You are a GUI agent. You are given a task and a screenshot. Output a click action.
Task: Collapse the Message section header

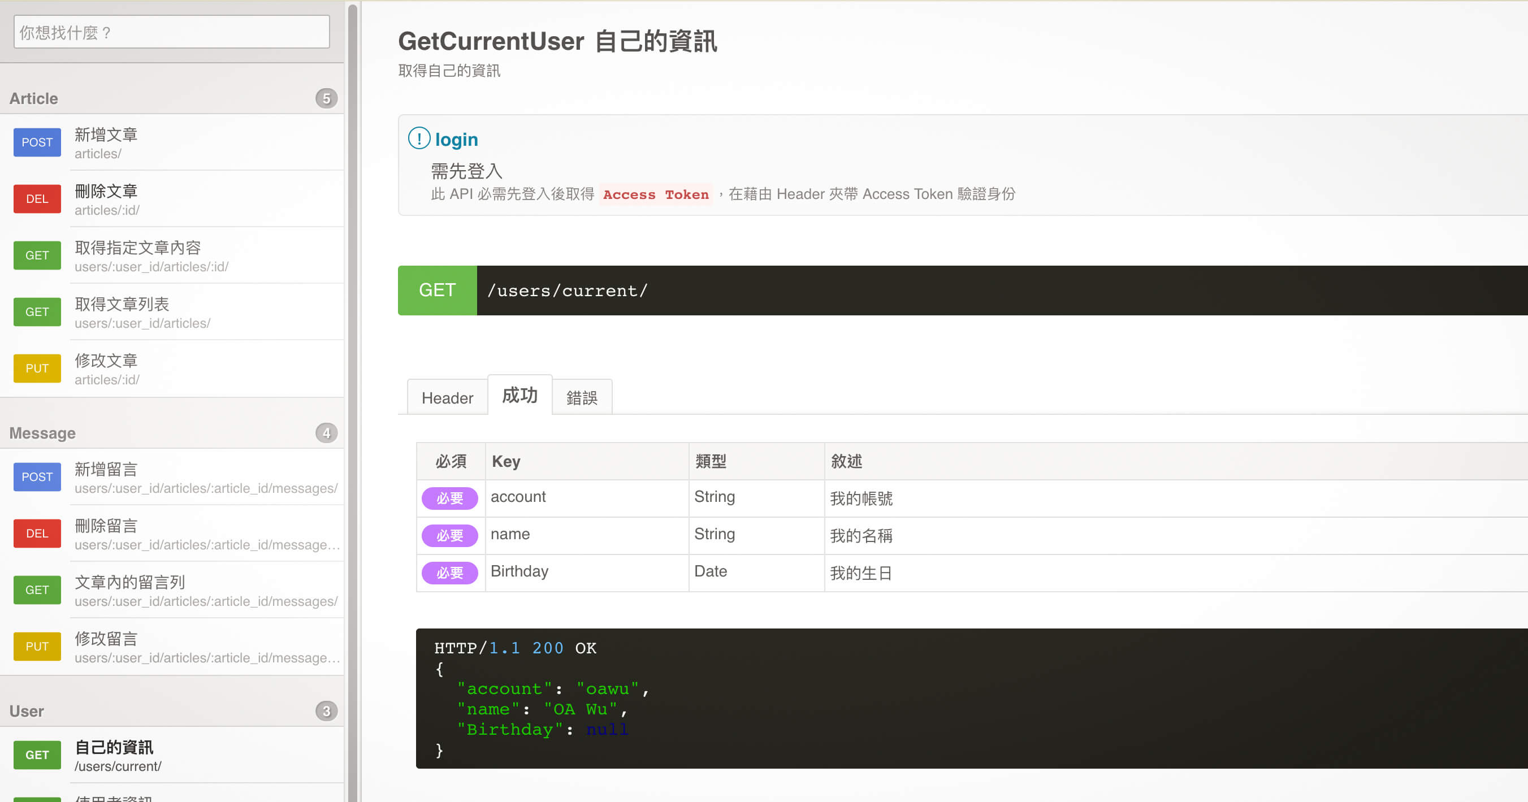coord(42,433)
